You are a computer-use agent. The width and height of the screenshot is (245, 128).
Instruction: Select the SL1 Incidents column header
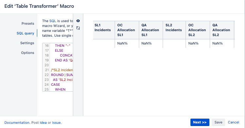pos(104,30)
